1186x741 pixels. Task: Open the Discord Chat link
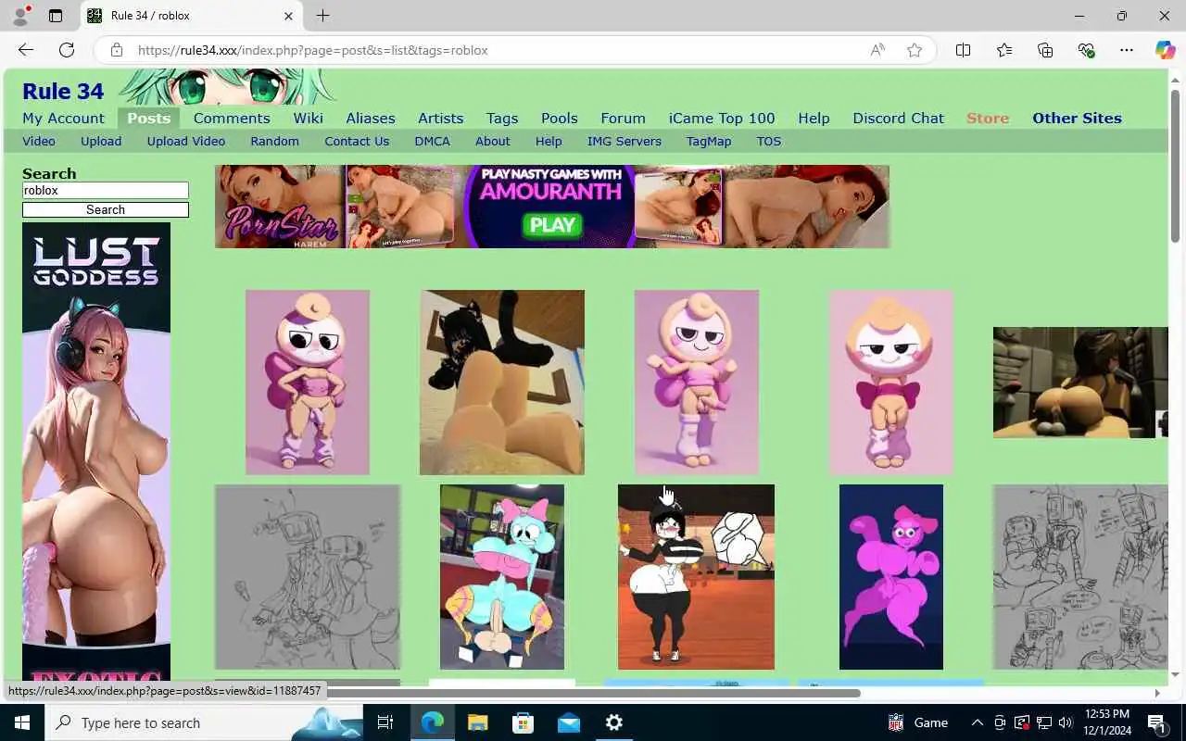coord(899,119)
